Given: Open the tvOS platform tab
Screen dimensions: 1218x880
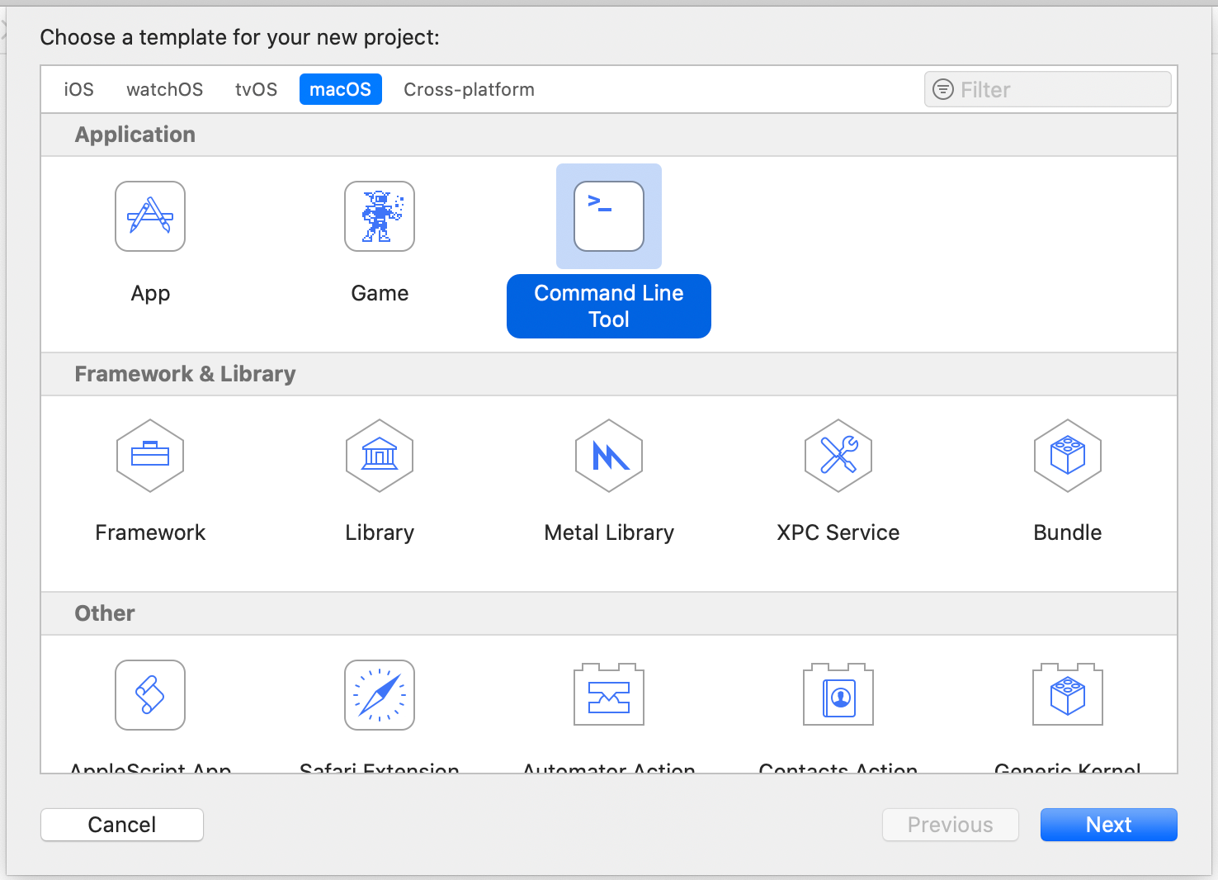Looking at the screenshot, I should [257, 89].
